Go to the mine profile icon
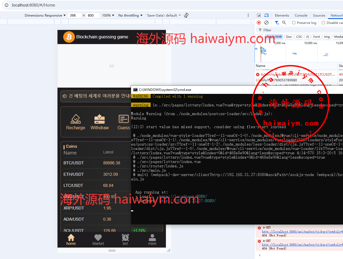 tap(152, 238)
